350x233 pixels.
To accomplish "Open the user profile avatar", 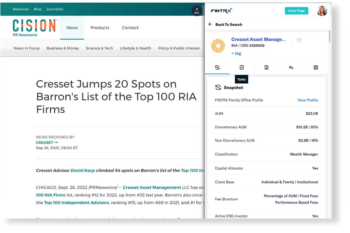I will click(x=322, y=11).
